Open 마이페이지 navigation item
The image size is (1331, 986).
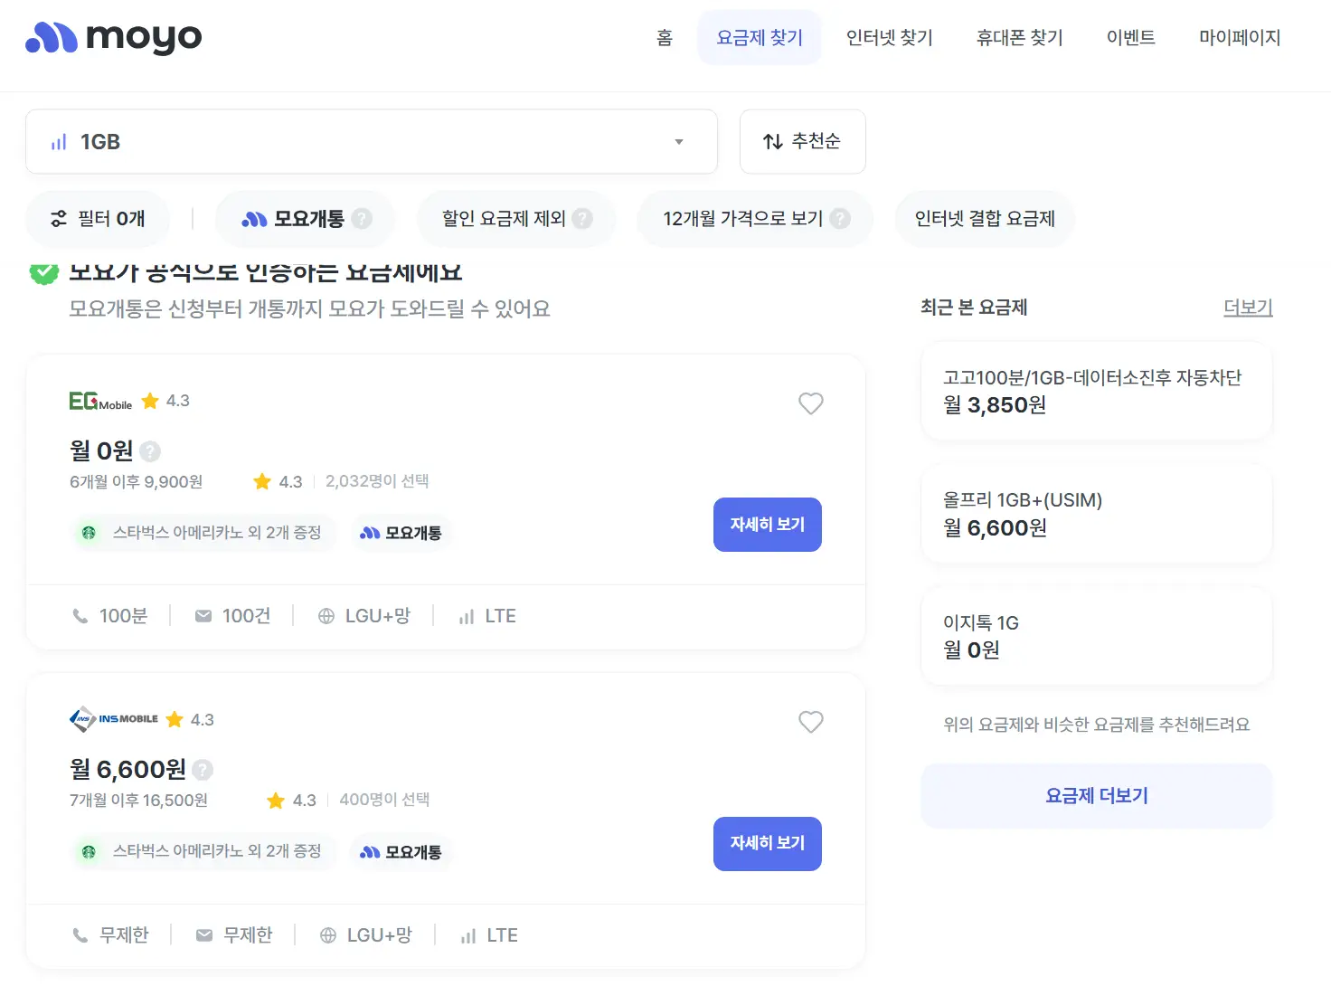[x=1240, y=37]
